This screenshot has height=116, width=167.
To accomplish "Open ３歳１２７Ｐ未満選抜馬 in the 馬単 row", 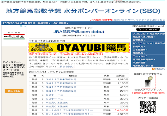I will [61, 87].
